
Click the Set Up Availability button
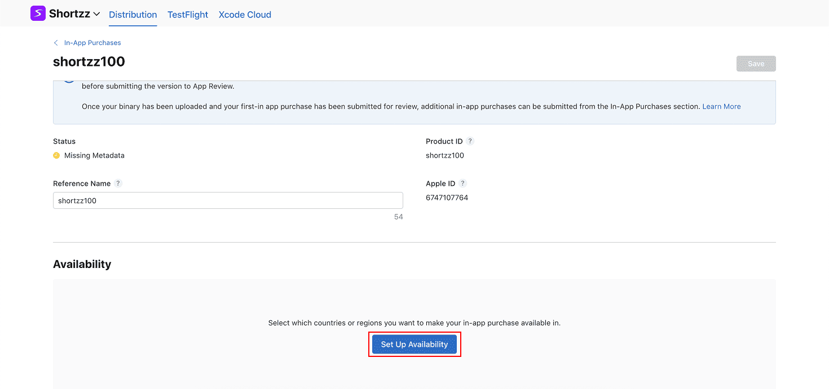414,345
